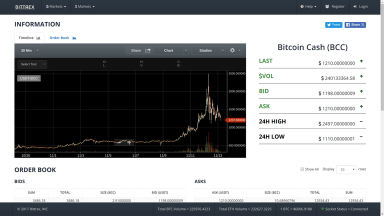
Task: Click the 2000.000000 price axis label
Action: (237, 91)
